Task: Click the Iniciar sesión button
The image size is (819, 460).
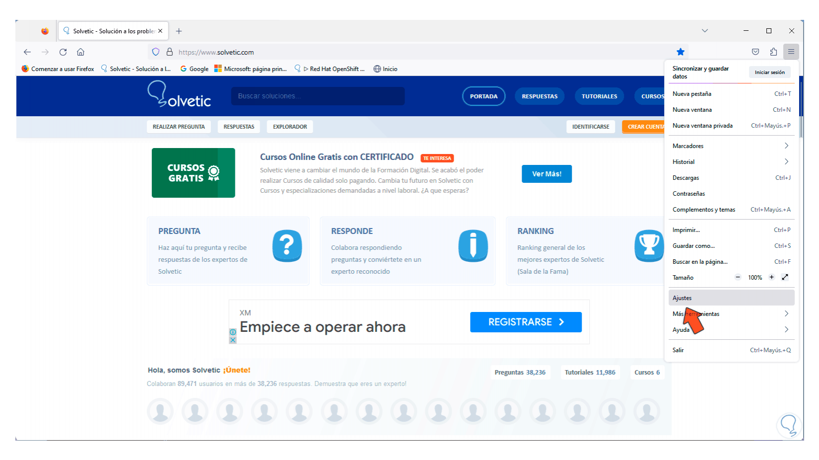Action: tap(770, 73)
